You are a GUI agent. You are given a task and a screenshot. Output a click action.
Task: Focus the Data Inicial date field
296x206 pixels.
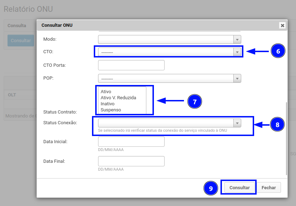click(131, 142)
